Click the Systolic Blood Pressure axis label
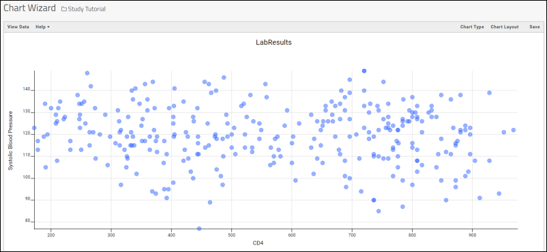This screenshot has width=547, height=252. click(x=10, y=141)
